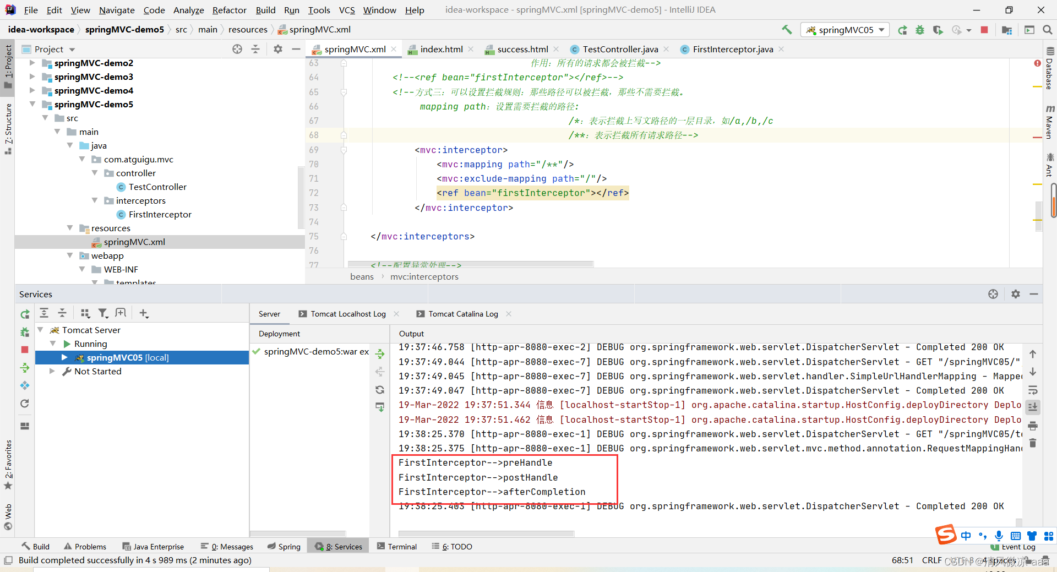Click the red error indicator in editor stripe
The width and height of the screenshot is (1057, 572).
1037,63
